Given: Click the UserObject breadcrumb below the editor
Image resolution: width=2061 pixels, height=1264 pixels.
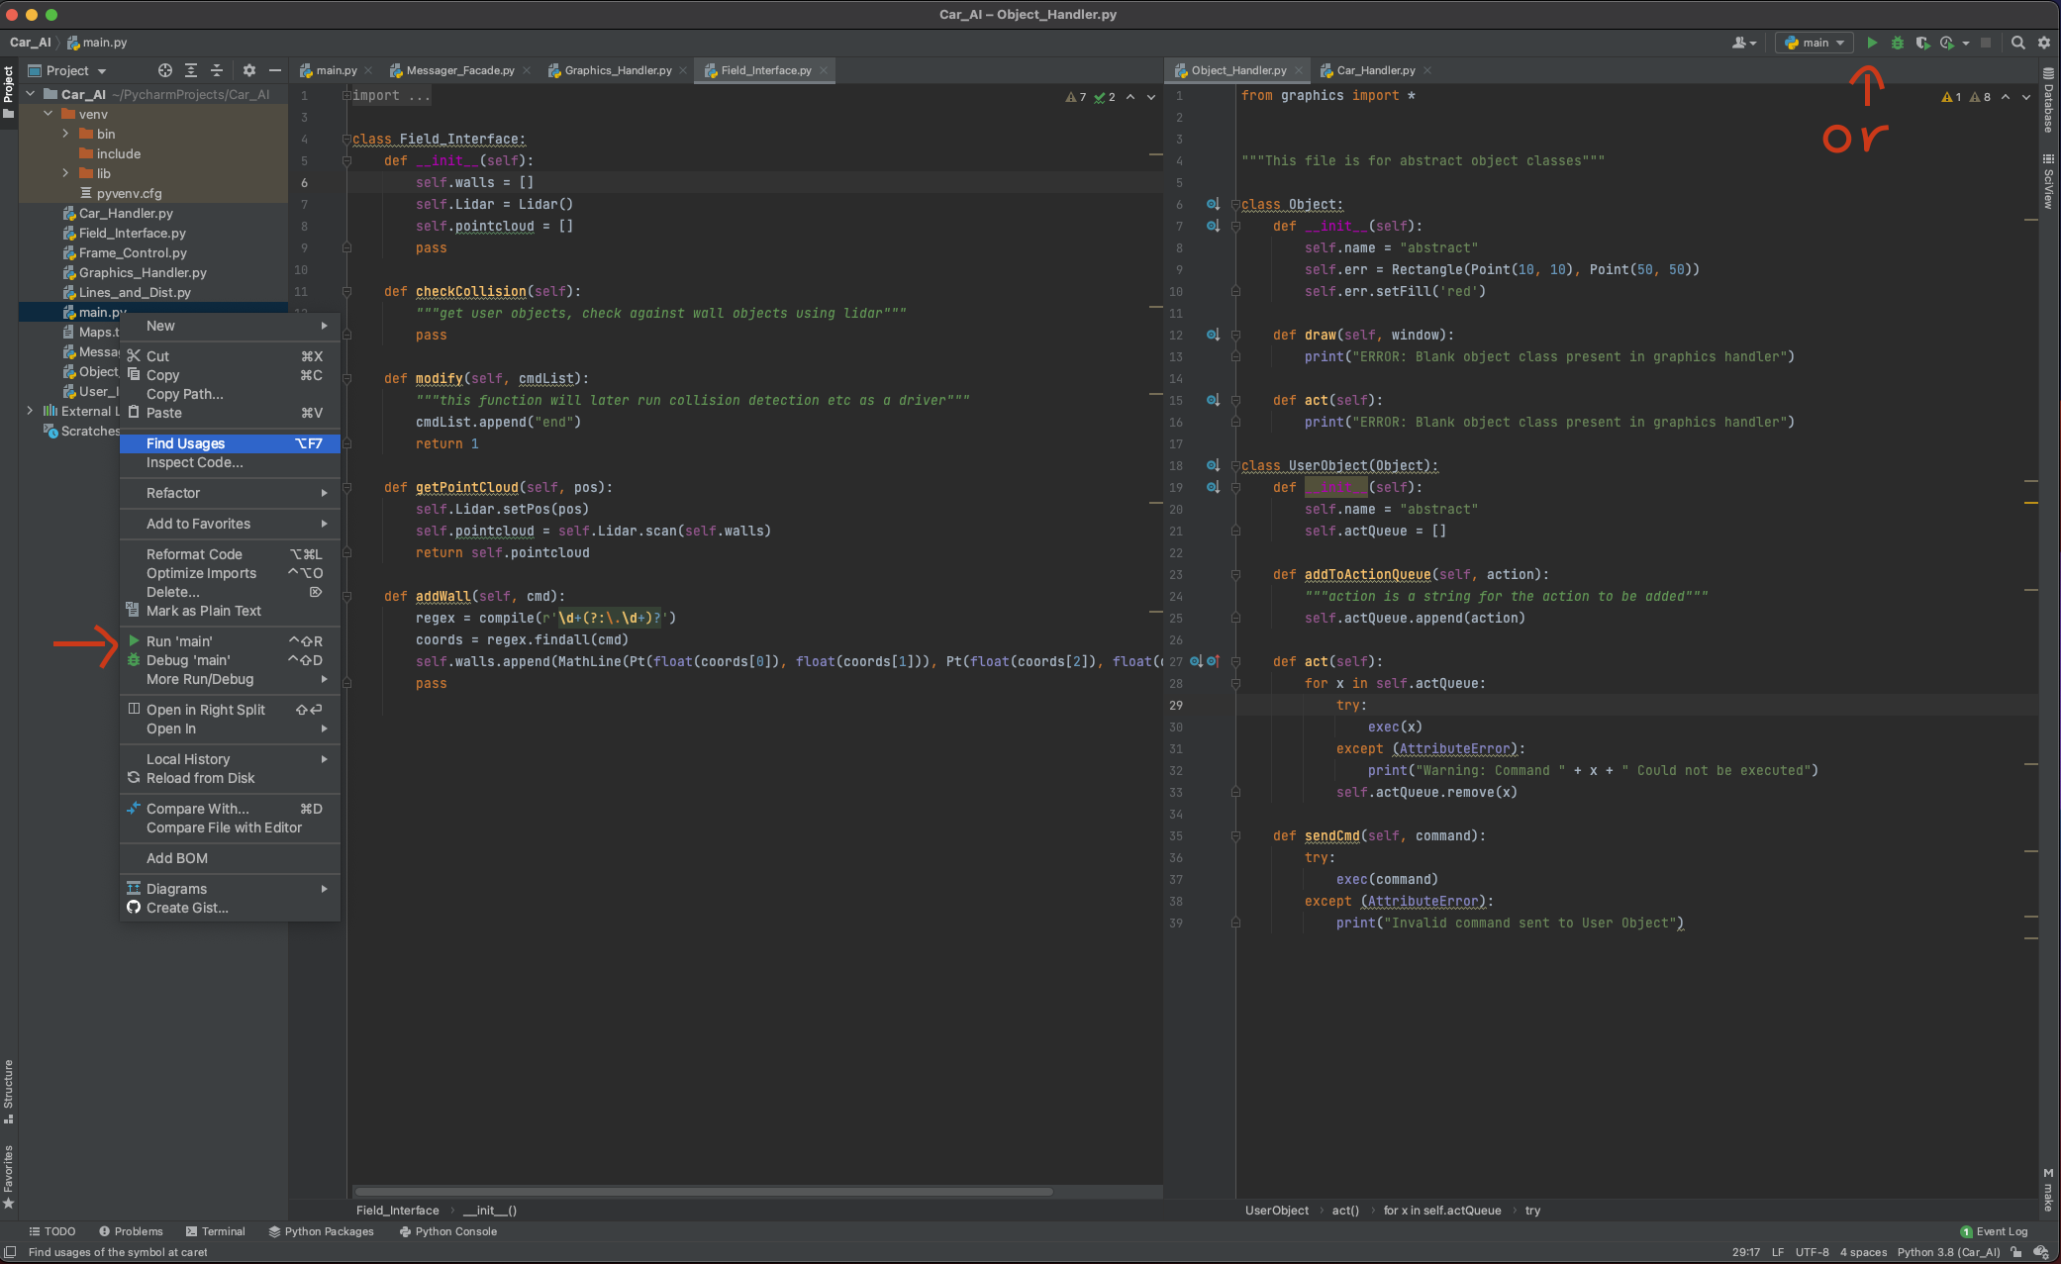Looking at the screenshot, I should coord(1277,1210).
